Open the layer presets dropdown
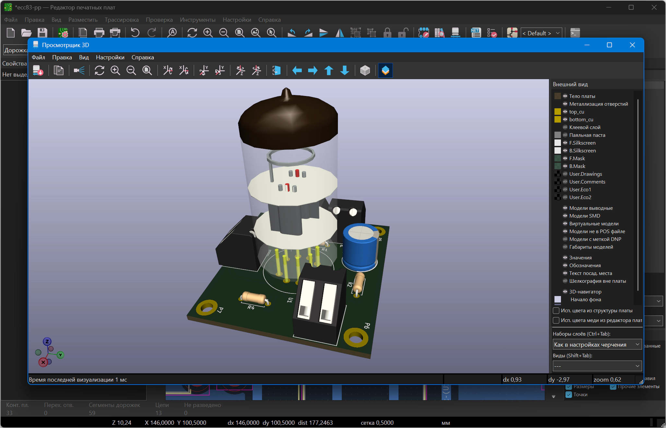Screen dimensions: 666x428 (x=597, y=345)
